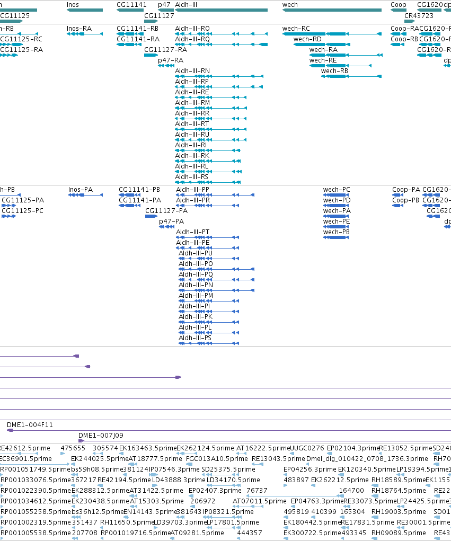
Task: Select transcript Aldh-III-RI
Action: point(191,145)
